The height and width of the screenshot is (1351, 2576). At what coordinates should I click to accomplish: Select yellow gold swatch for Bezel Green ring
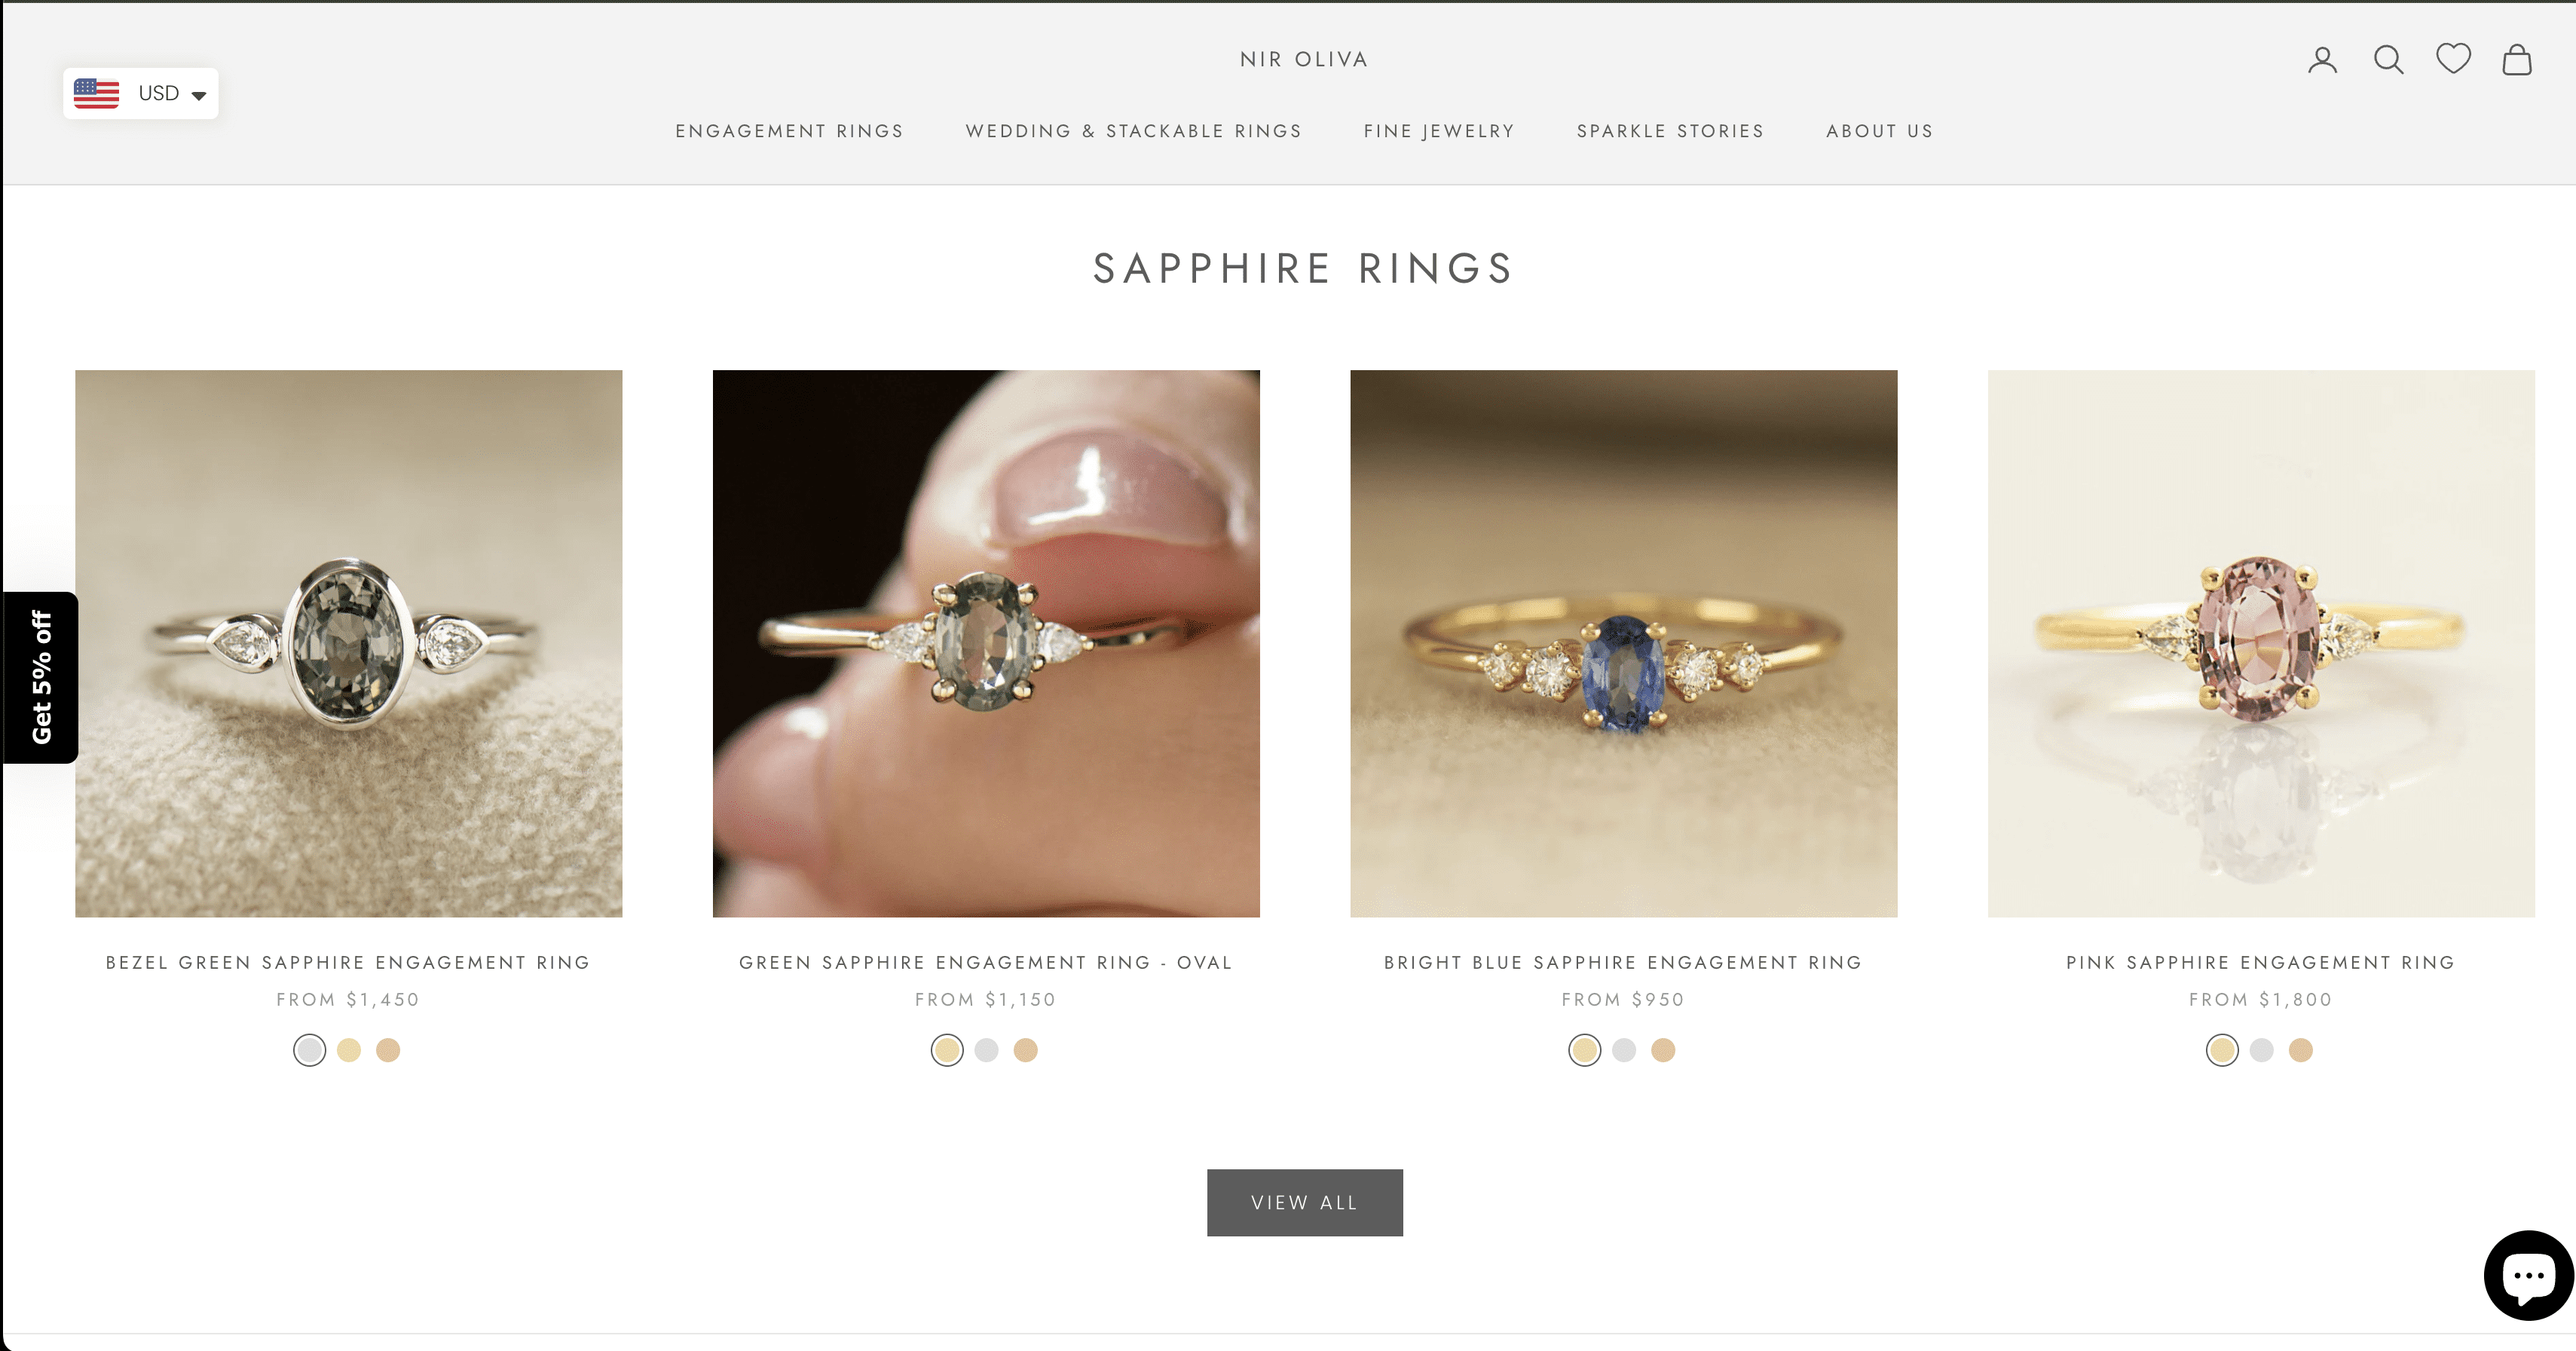pyautogui.click(x=349, y=1050)
